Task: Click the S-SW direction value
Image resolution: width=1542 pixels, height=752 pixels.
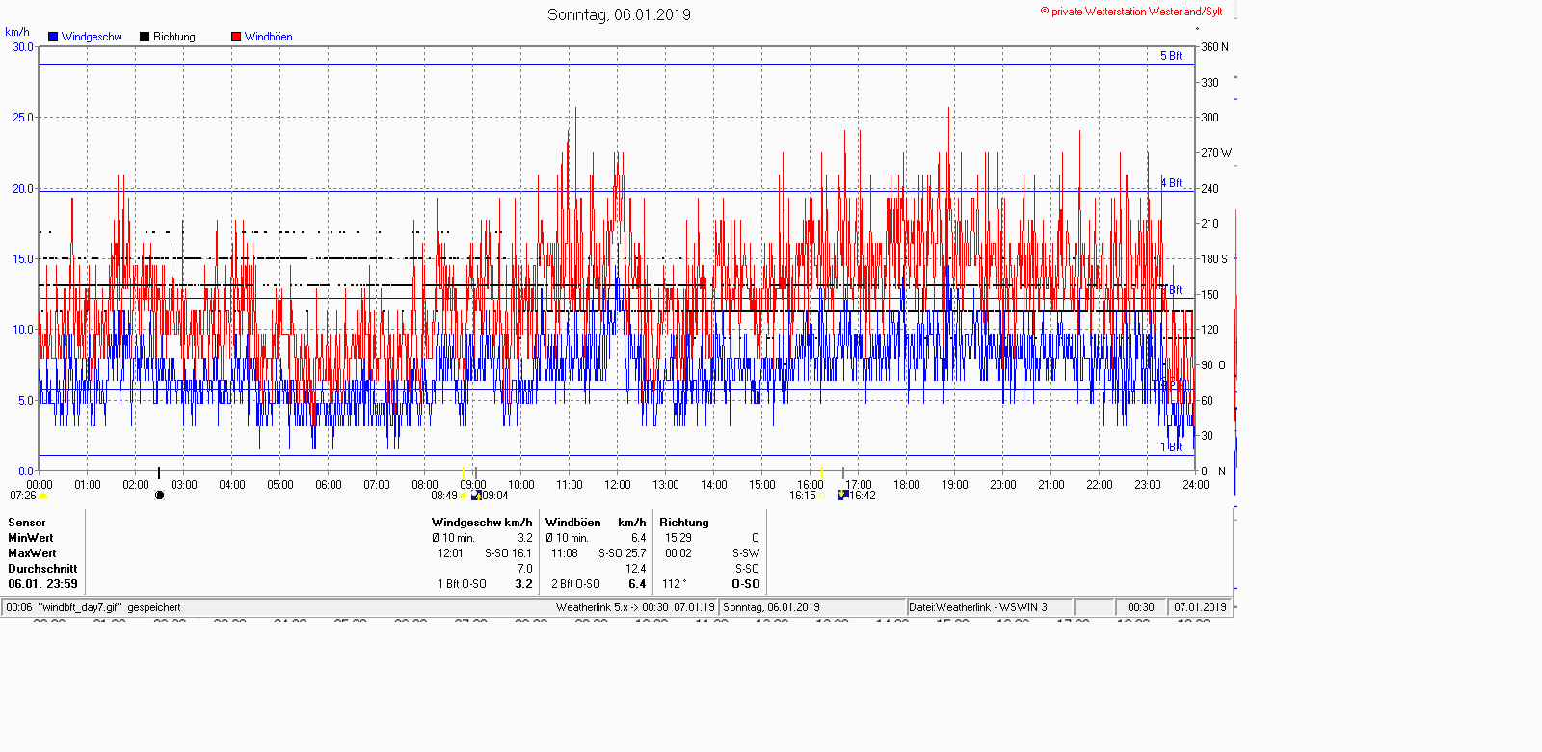Action: (x=746, y=553)
